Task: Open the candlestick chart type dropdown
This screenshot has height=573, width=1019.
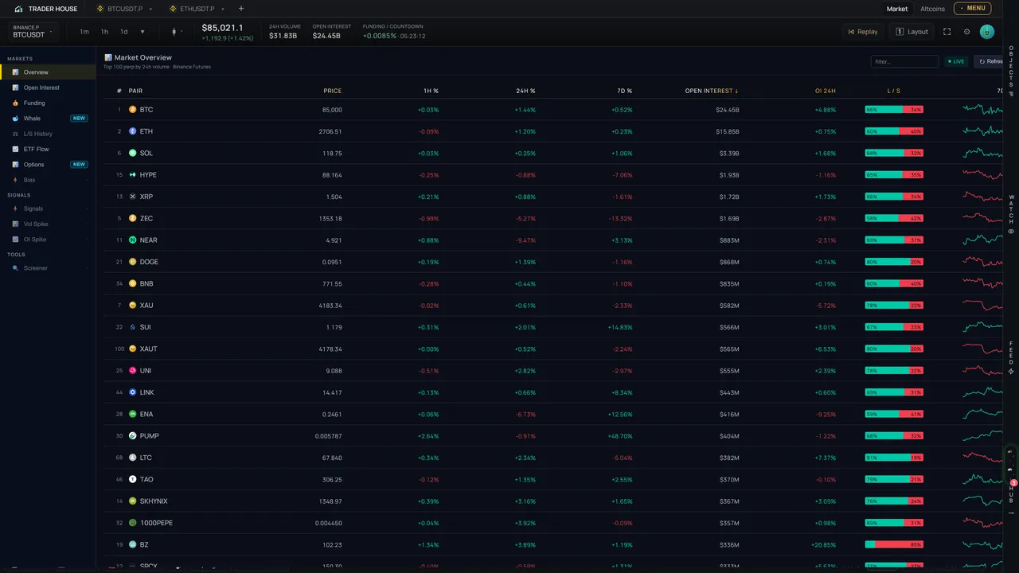Action: point(177,32)
